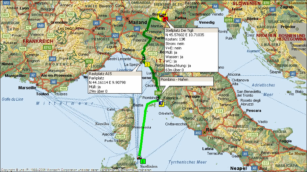
Task: Click the N85 road shield
Action: pos(51,35)
